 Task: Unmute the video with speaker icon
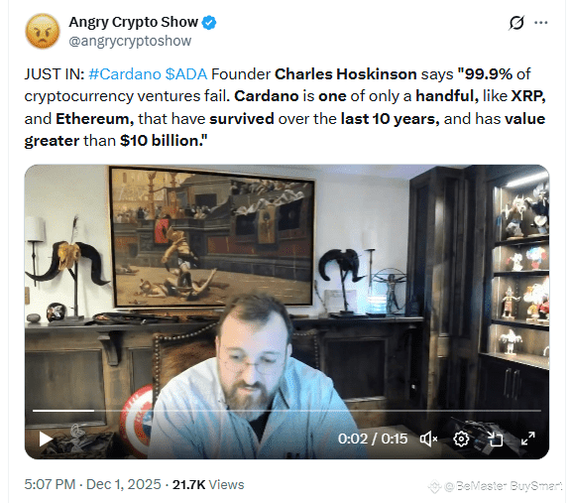428,439
